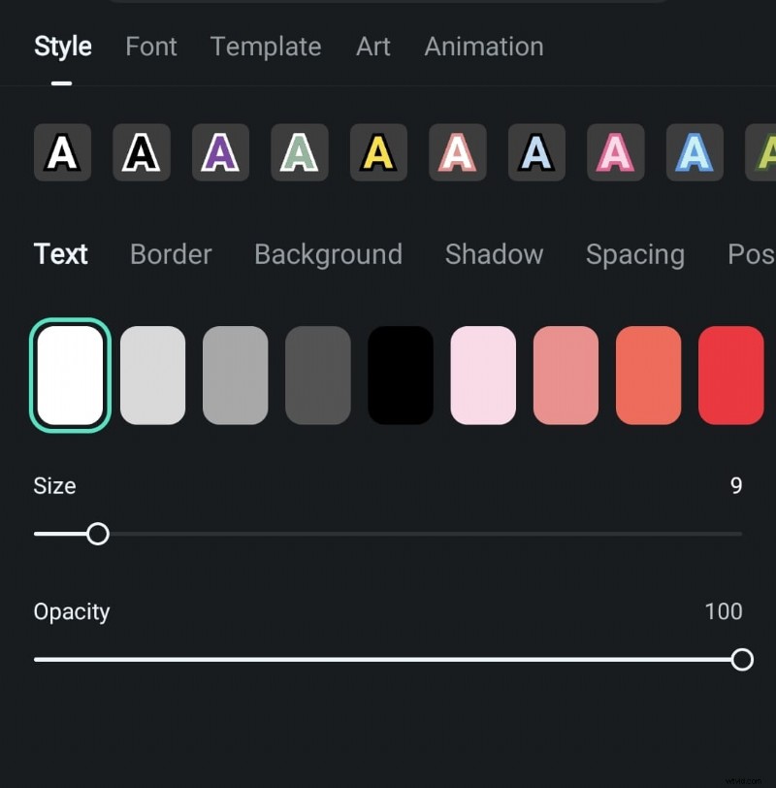Open the Spacing settings
This screenshot has height=788, width=776.
point(635,254)
